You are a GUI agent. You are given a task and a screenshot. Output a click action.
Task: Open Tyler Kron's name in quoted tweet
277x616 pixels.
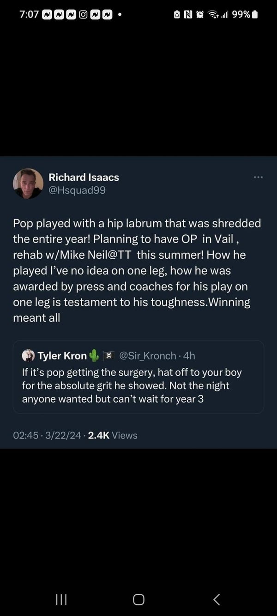coord(62,355)
